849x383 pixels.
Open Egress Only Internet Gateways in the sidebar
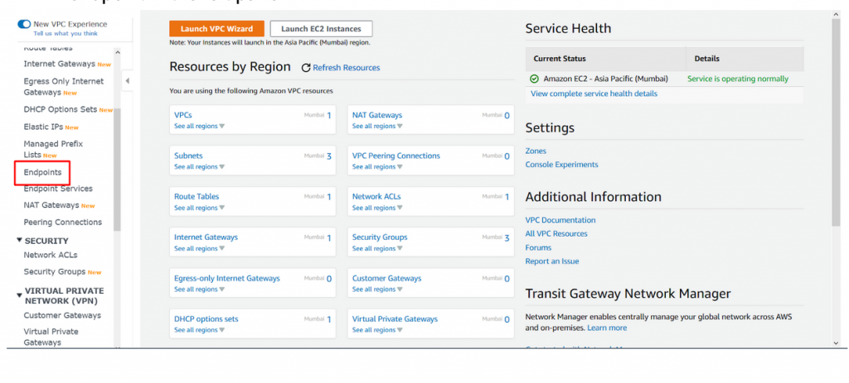[63, 87]
